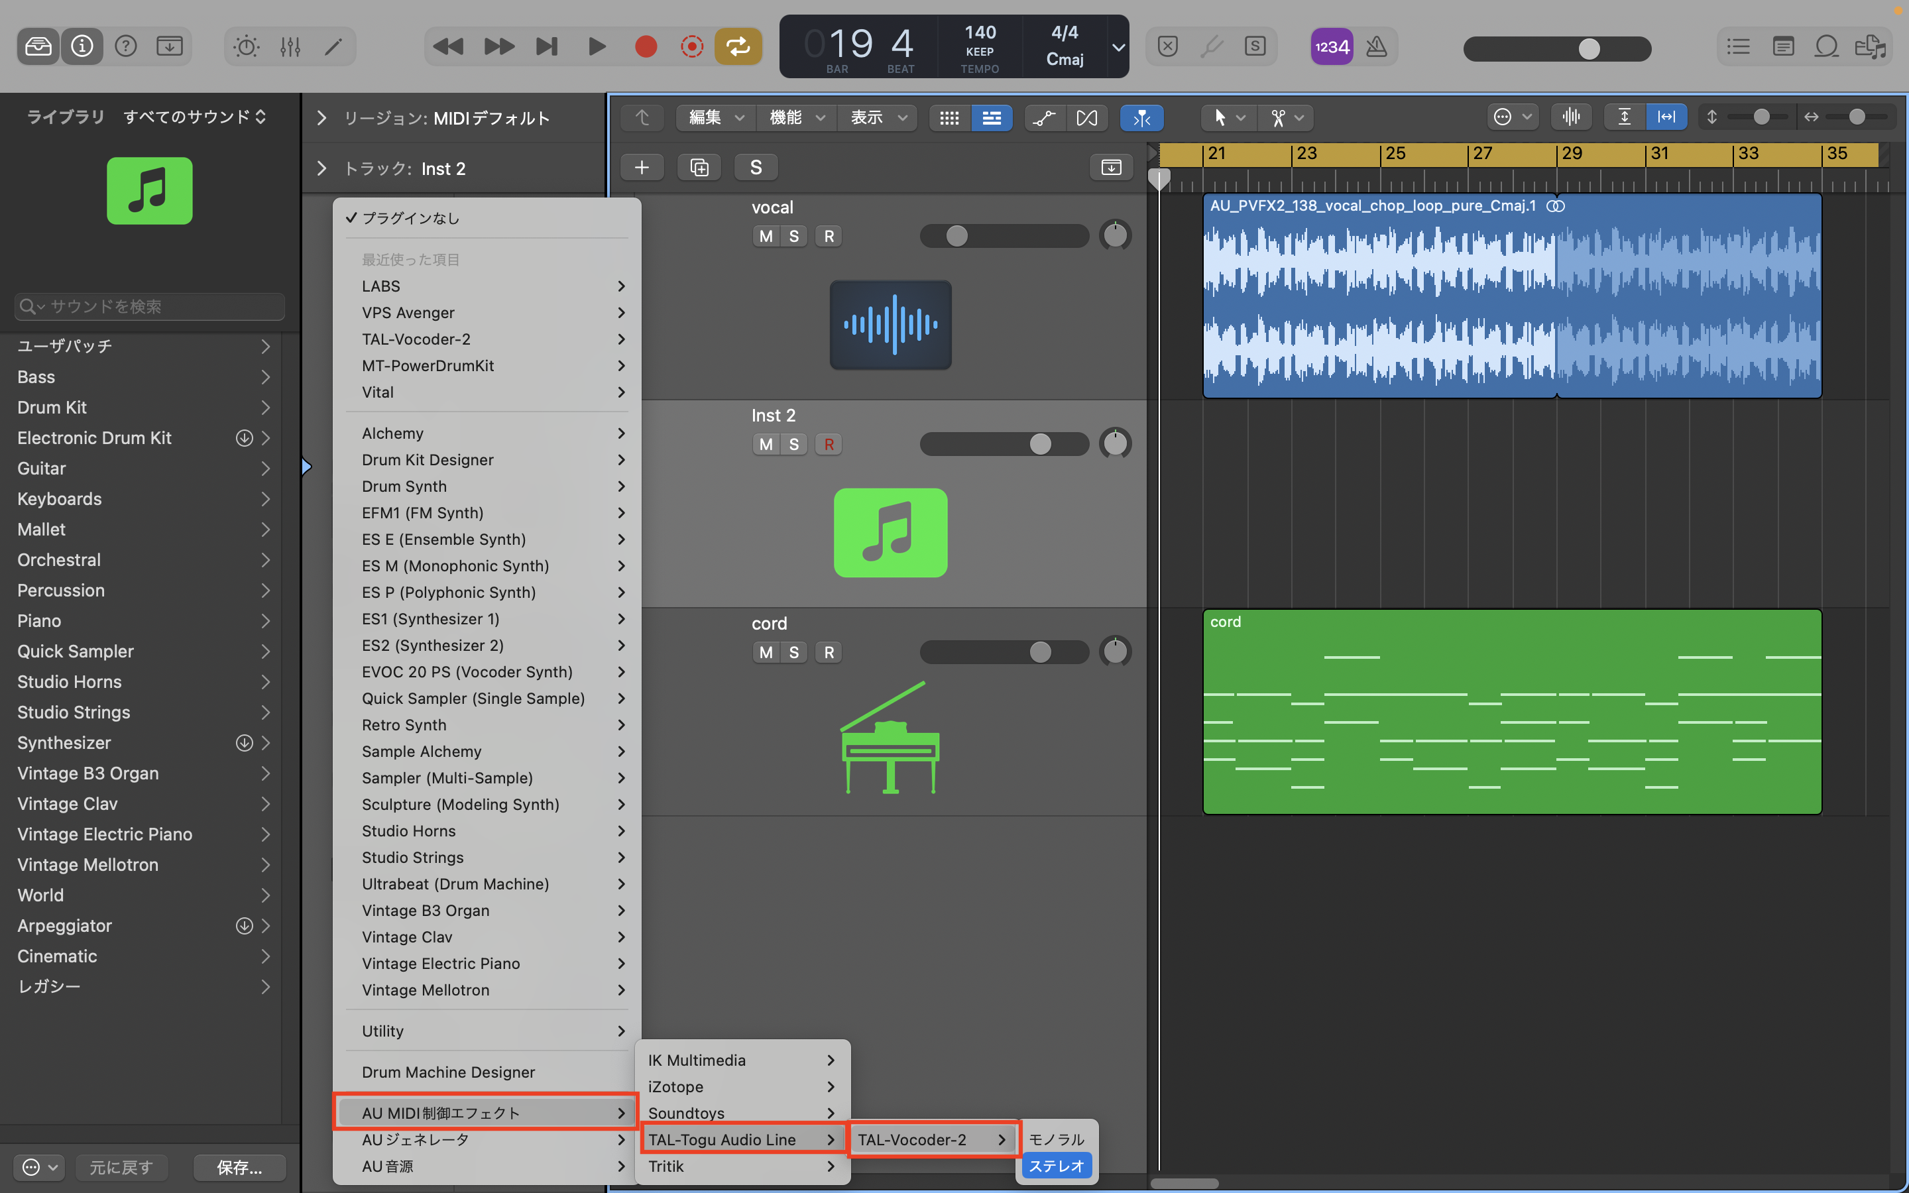Choose モノラル in the TAL-Vocoder-2 submenu
The width and height of the screenshot is (1909, 1193).
pos(1057,1139)
